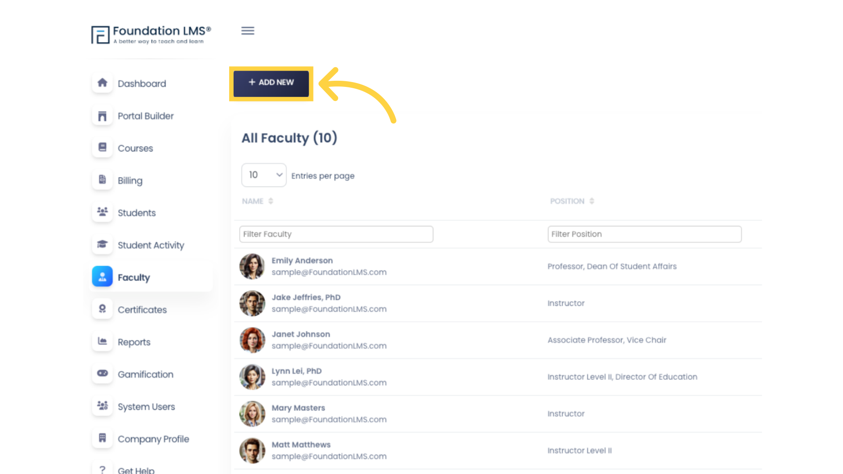Open Gamification section icon
843x474 pixels.
(x=102, y=374)
